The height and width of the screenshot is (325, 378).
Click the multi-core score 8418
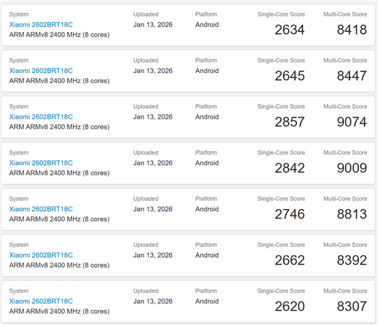point(352,30)
